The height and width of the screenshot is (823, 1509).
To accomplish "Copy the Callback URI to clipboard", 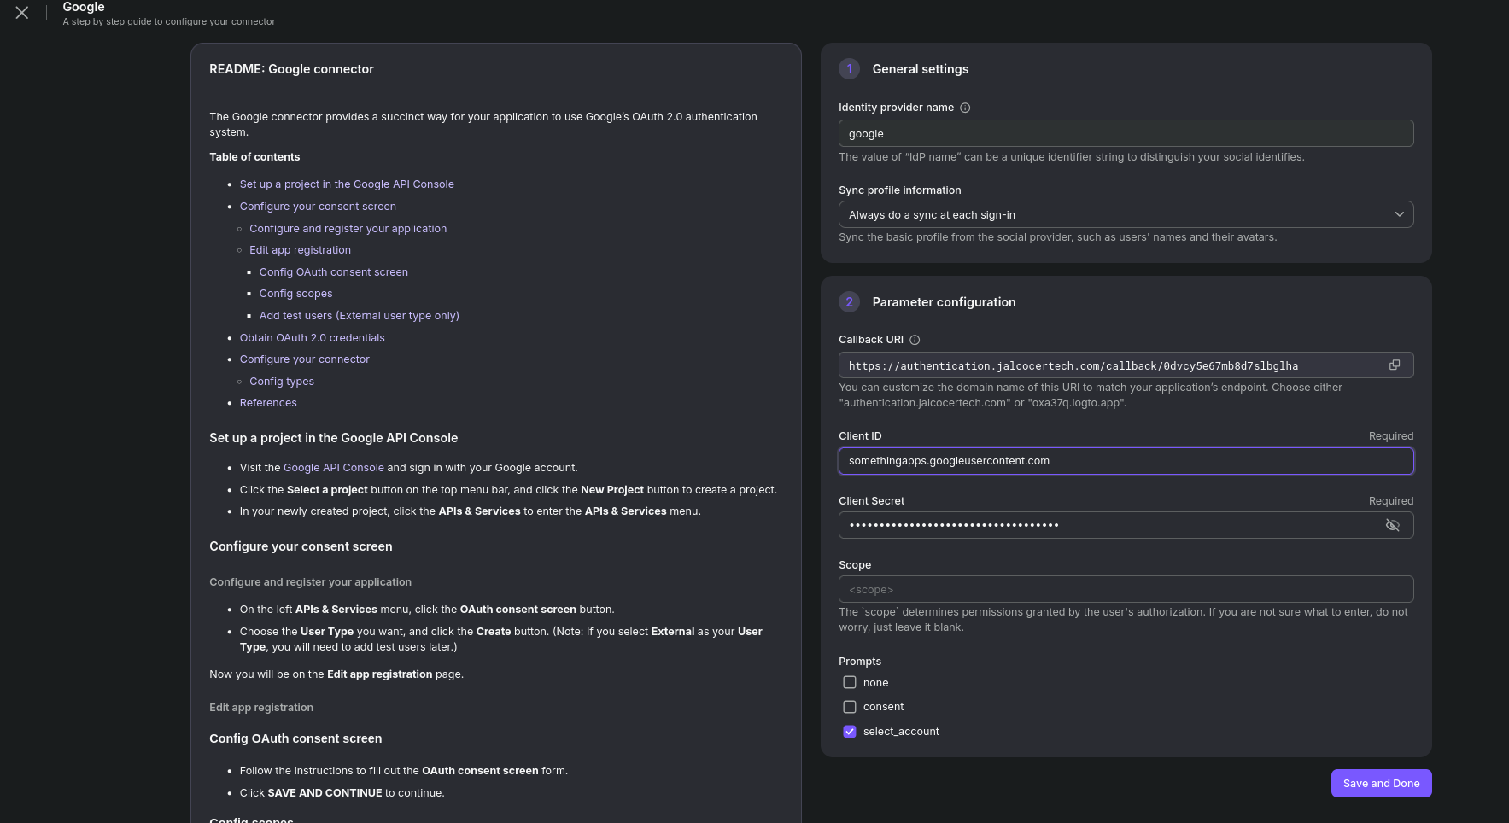I will (x=1395, y=365).
